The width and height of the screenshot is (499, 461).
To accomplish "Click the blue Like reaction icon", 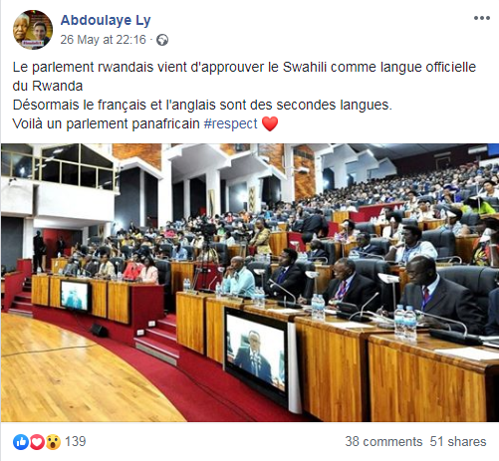I will tap(21, 442).
